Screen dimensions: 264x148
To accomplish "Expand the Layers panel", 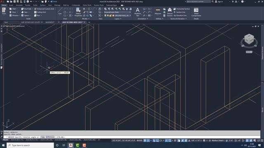I will [x=118, y=19].
